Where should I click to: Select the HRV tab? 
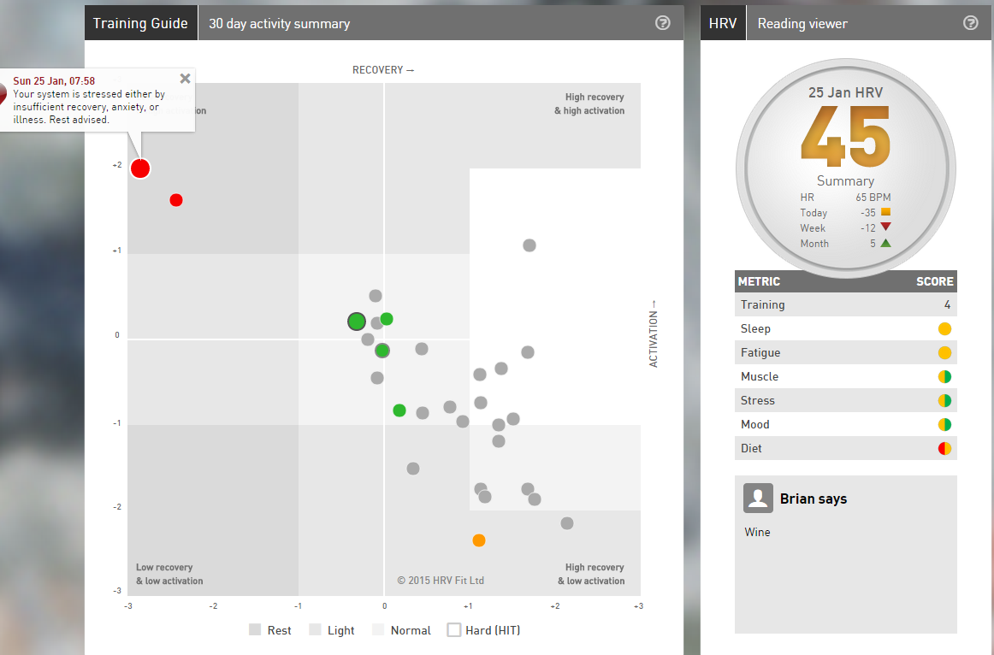click(723, 23)
